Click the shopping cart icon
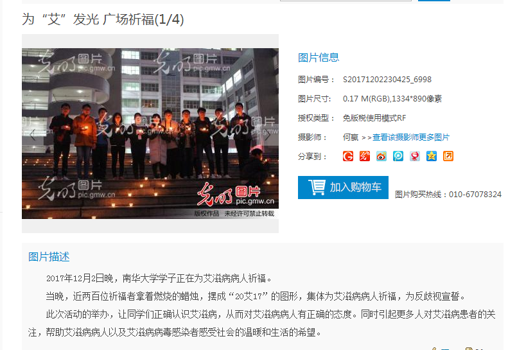Viewport: 508px width, 350px height. coord(317,188)
